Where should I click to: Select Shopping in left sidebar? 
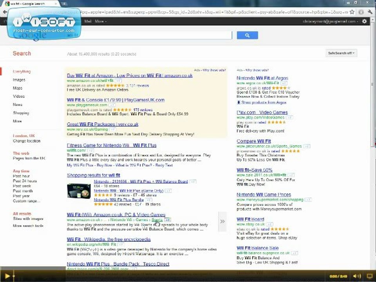pyautogui.click(x=21, y=113)
